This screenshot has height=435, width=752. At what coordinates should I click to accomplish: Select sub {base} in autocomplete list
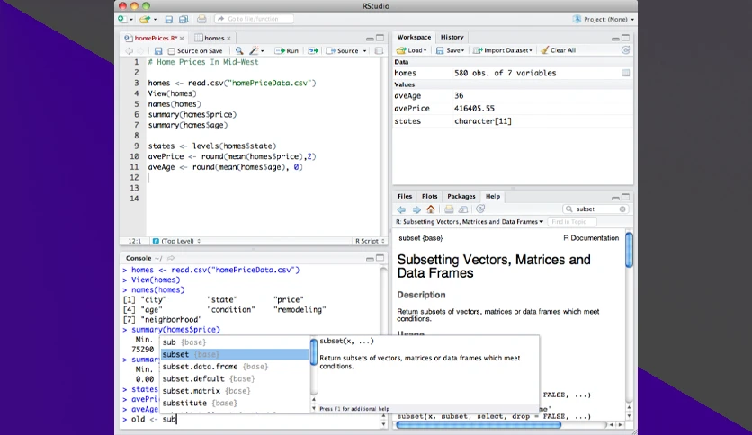pos(235,342)
